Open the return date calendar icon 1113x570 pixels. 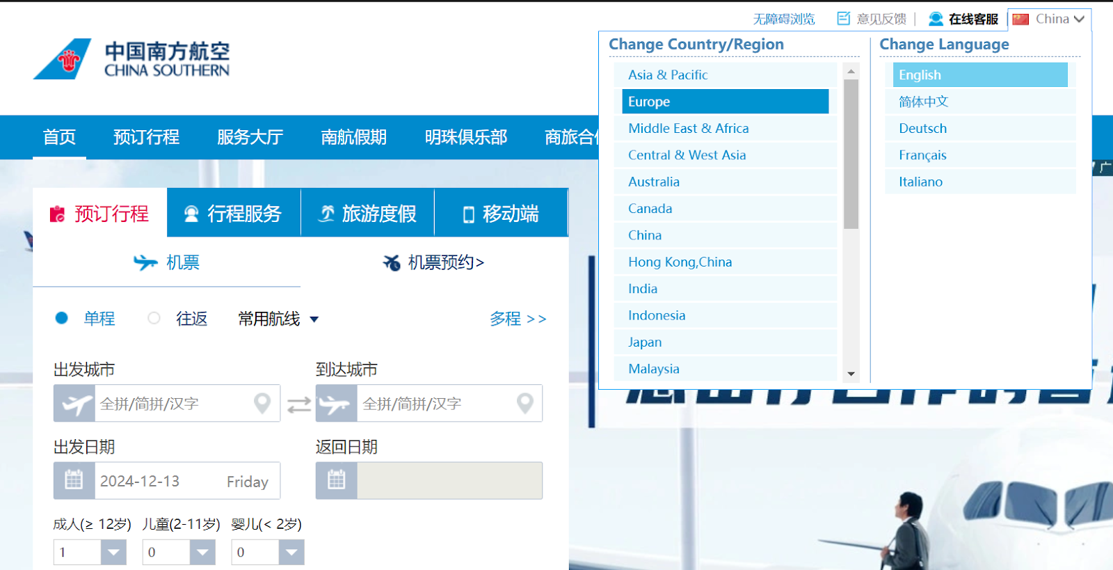337,481
